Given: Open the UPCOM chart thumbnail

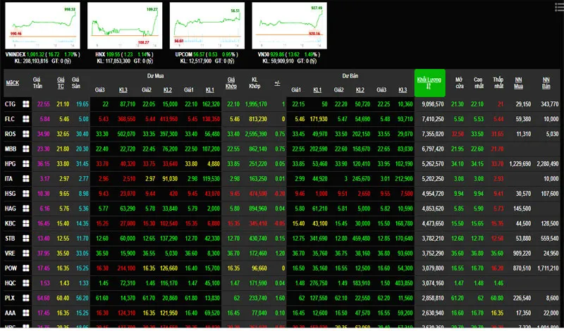Looking at the screenshot, I should point(207,25).
